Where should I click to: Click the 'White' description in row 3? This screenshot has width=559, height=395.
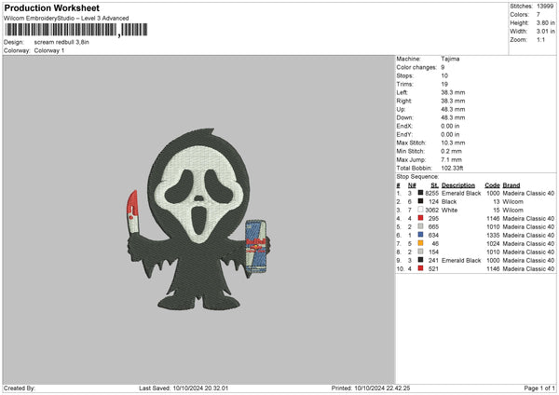(x=450, y=210)
